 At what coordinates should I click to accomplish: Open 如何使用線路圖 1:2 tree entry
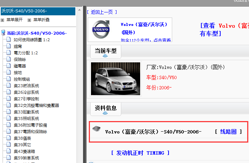tap(32, 40)
